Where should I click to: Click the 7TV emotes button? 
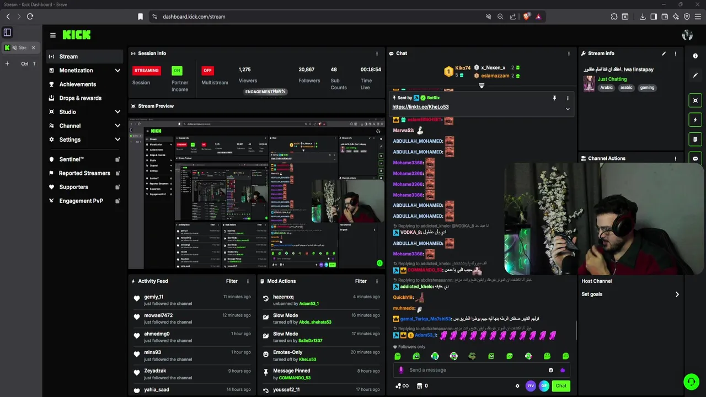coord(531,386)
